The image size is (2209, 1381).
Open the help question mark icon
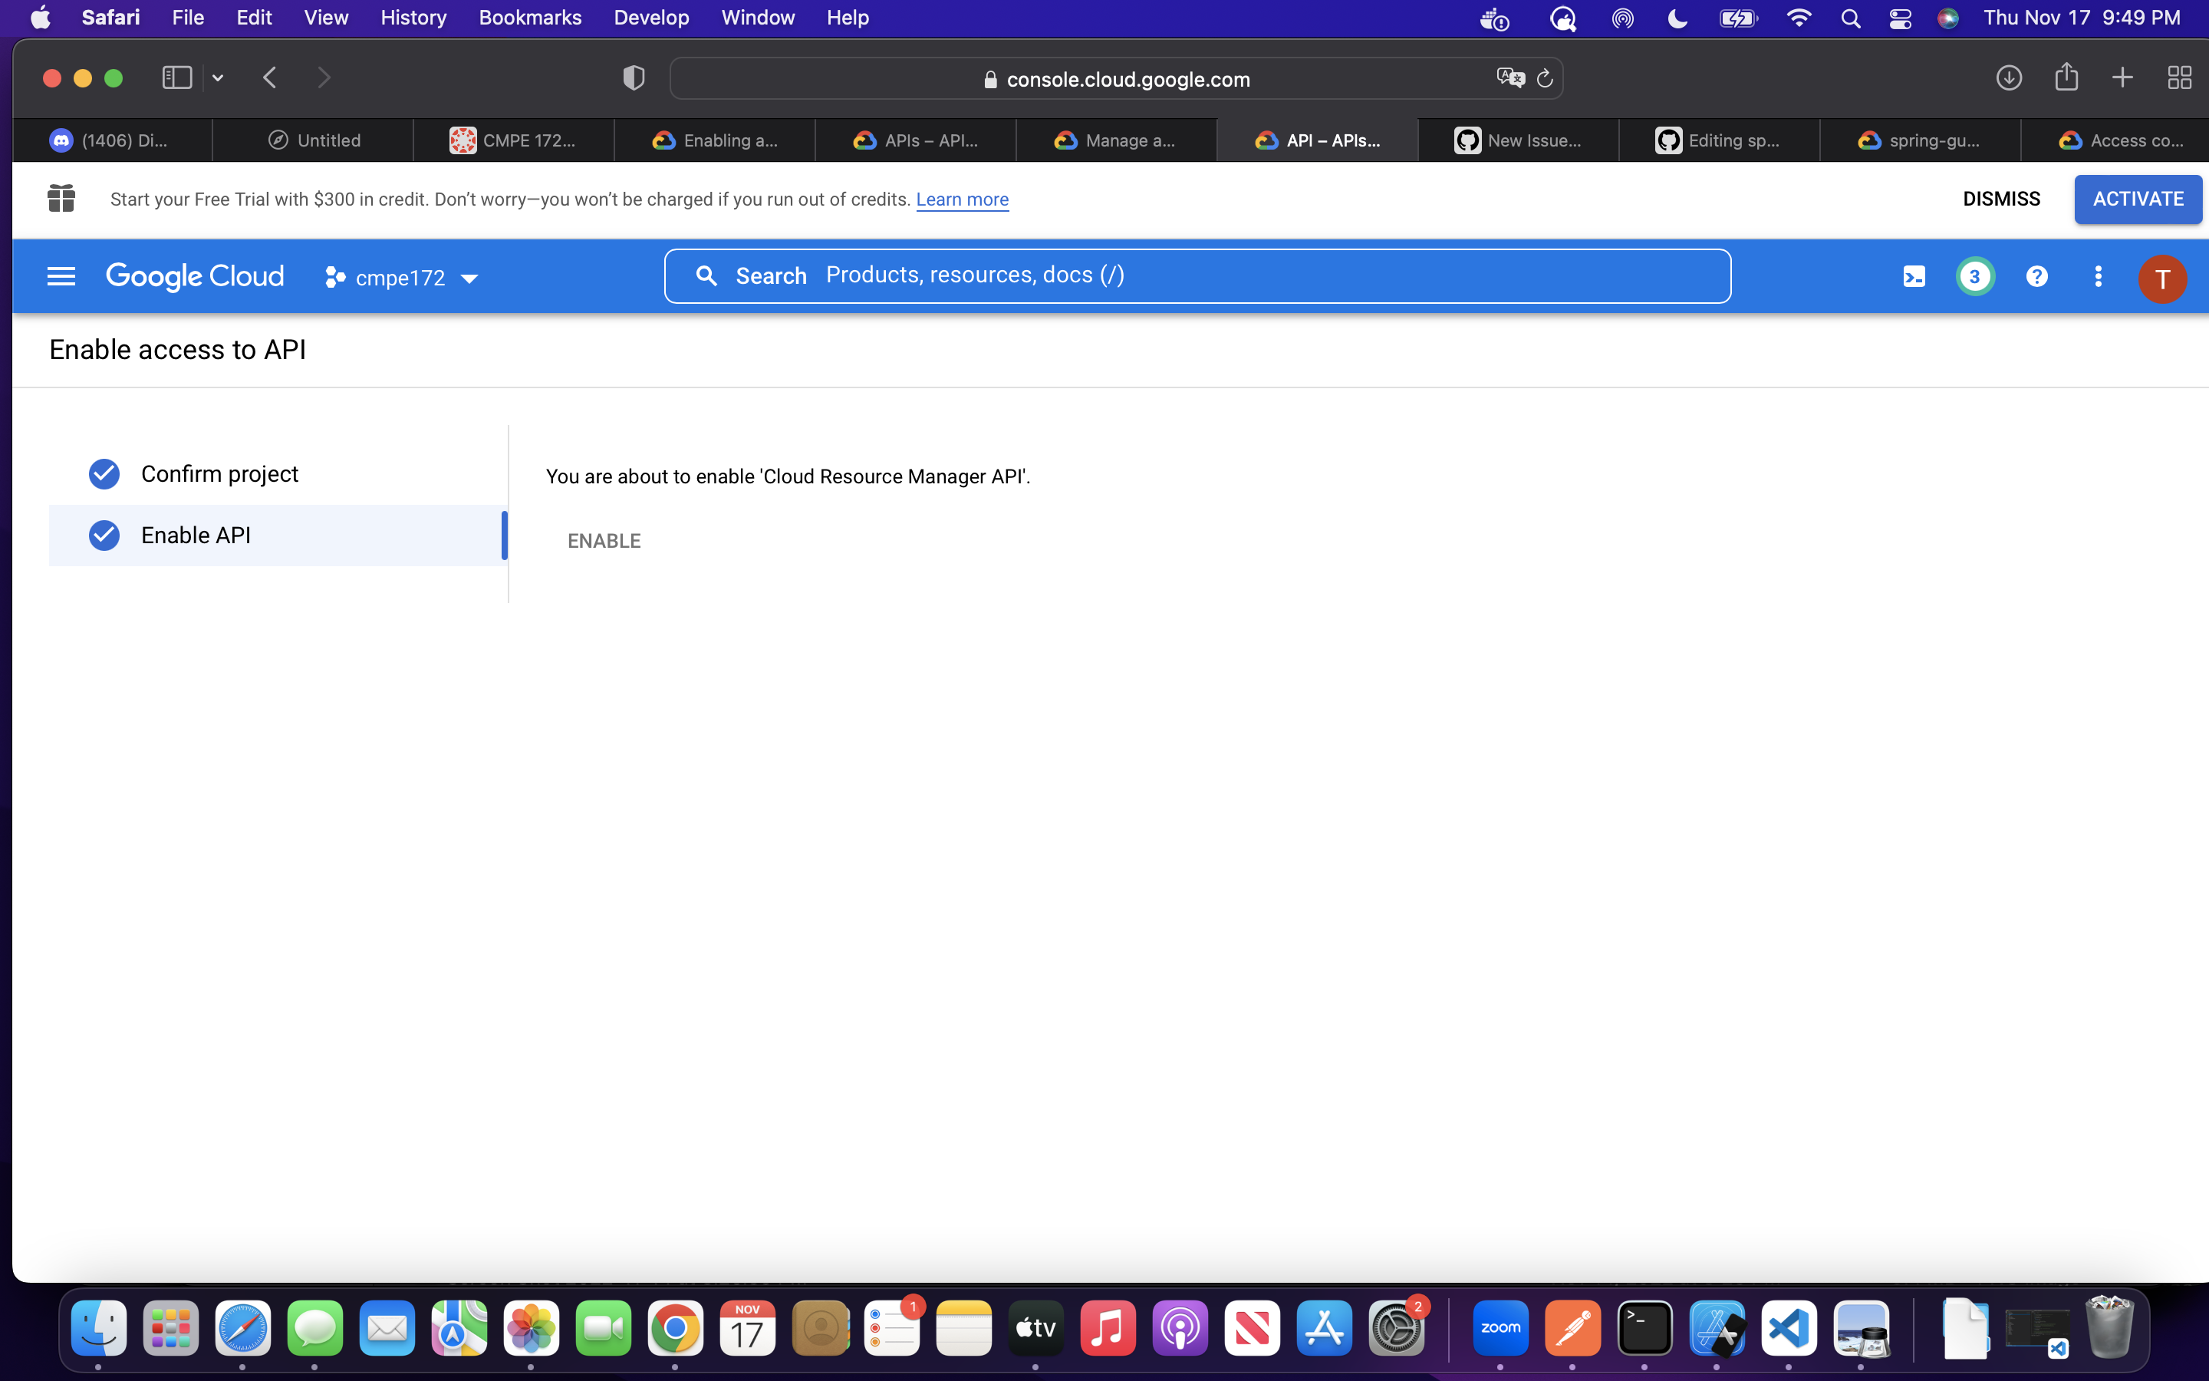point(2036,277)
